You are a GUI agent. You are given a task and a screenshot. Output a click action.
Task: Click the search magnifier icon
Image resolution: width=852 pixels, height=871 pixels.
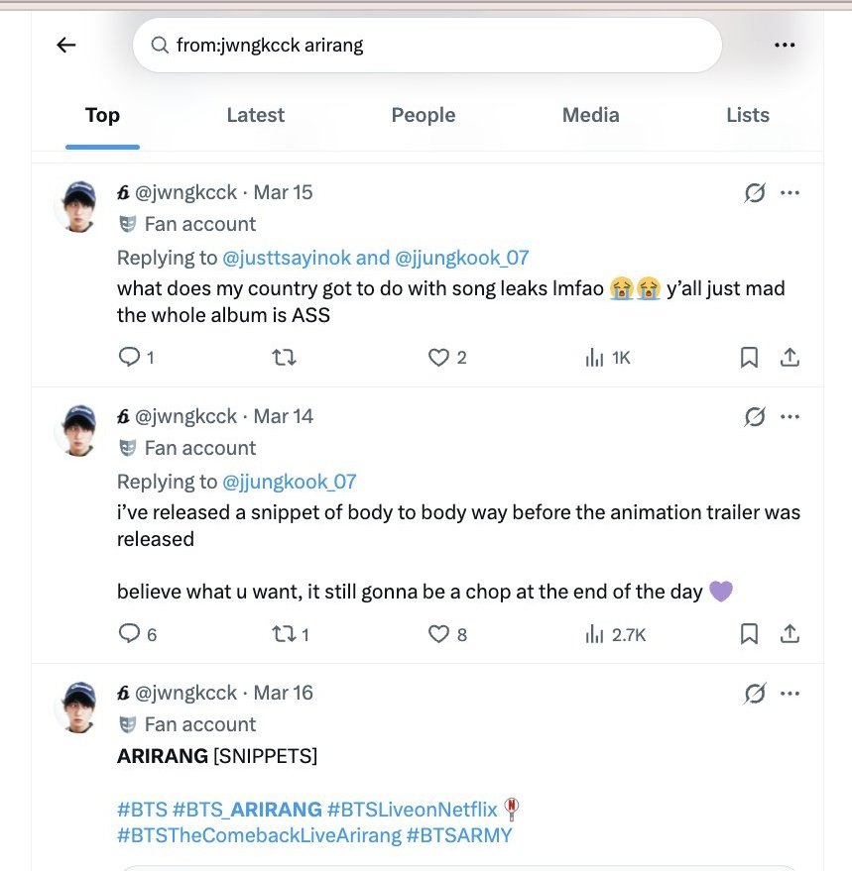[x=159, y=45]
